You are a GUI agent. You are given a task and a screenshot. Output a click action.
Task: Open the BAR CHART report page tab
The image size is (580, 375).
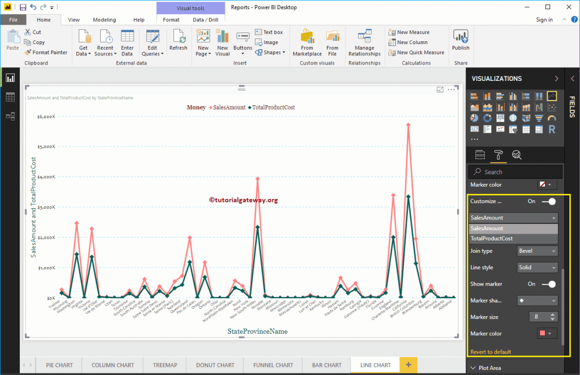(x=327, y=365)
